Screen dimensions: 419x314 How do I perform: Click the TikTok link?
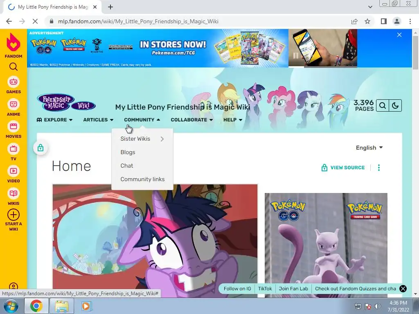click(265, 289)
